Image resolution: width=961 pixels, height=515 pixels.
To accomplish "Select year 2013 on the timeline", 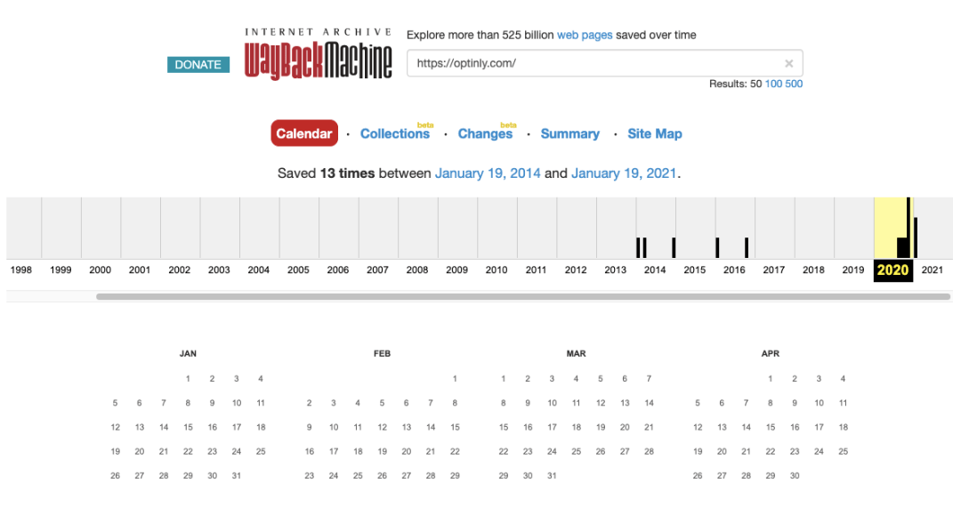I will (x=616, y=270).
